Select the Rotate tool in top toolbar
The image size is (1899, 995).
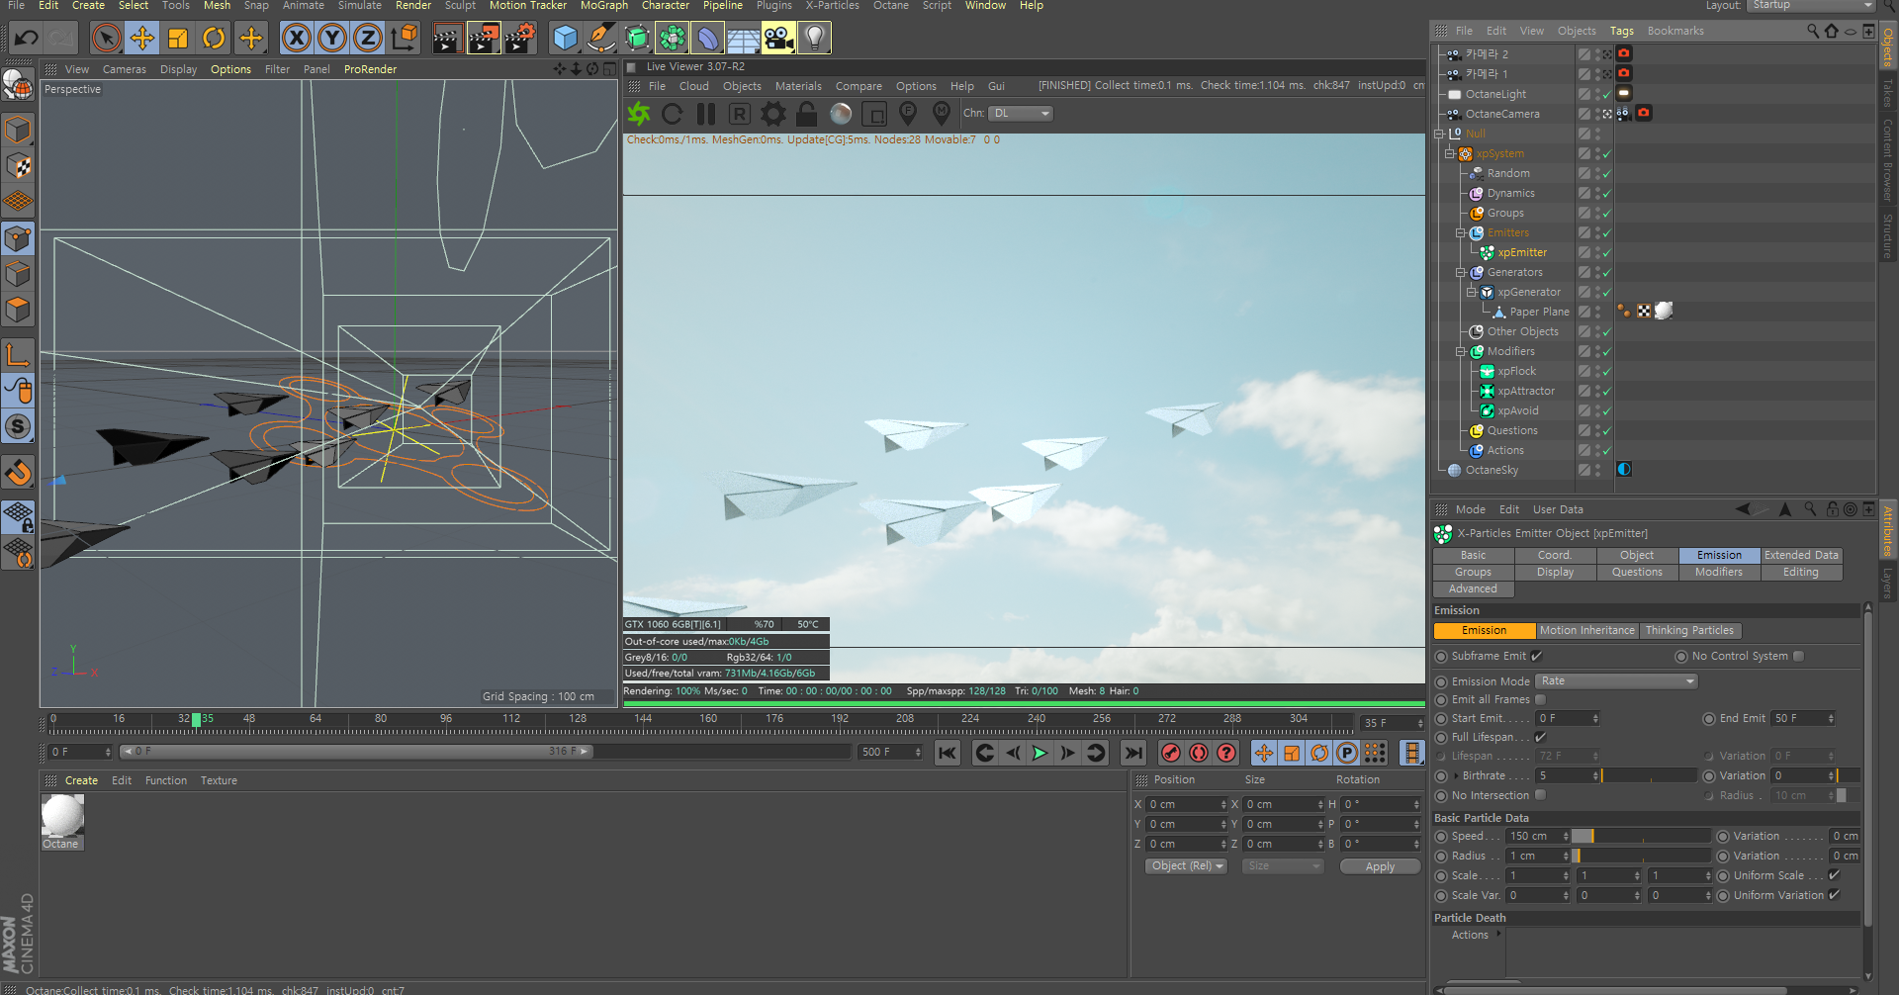coord(214,39)
